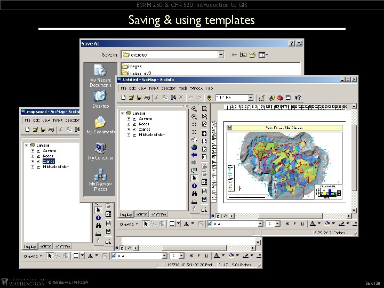Viewport: 384px width, 288px height.
Task: Open My Recent Documents in Save As dialog
Action: pyautogui.click(x=100, y=76)
